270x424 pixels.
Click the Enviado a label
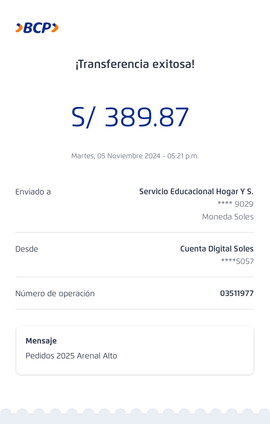33,192
